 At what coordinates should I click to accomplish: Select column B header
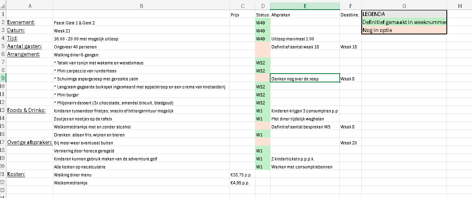(141, 5)
